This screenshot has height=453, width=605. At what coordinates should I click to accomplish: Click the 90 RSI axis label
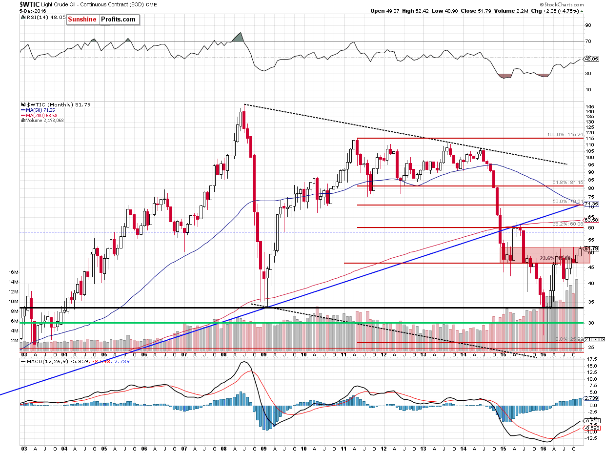click(587, 25)
